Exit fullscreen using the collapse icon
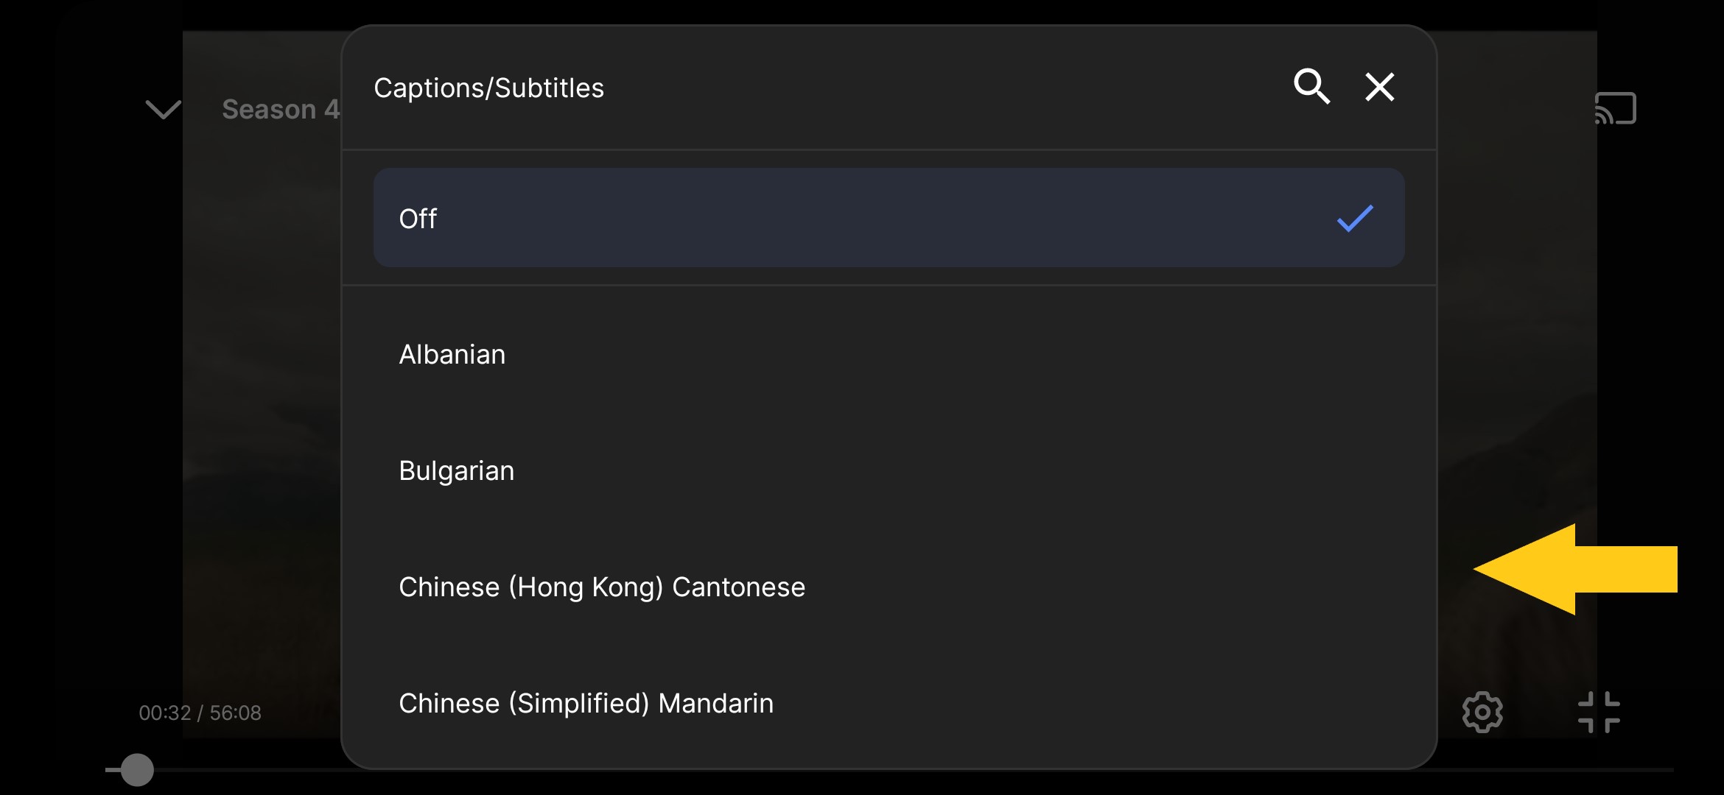 pos(1599,712)
